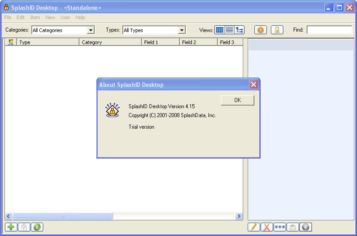Click 'SplashID Desktop Version 4.15' text

[x=162, y=106]
